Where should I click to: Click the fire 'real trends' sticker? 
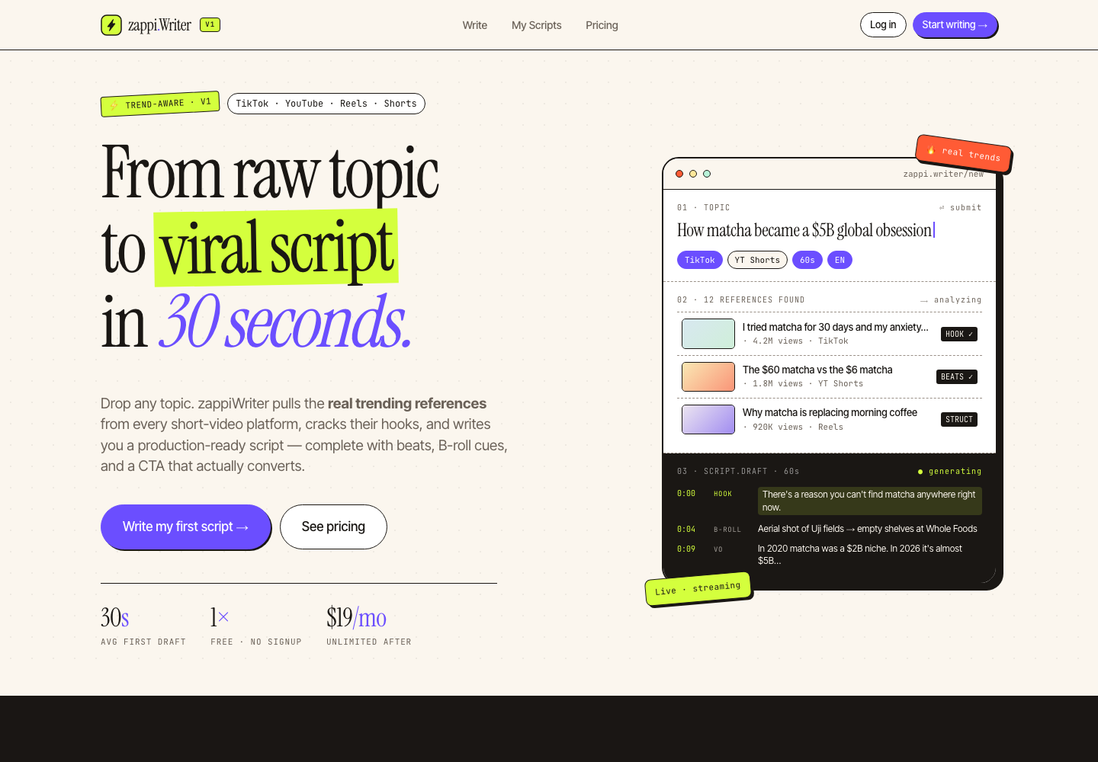click(963, 152)
